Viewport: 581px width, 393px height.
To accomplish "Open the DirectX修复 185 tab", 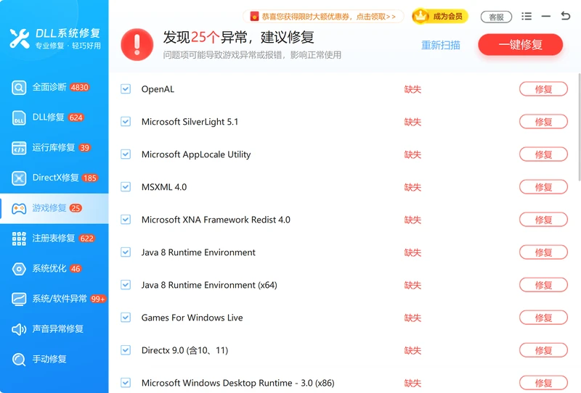I will tap(54, 178).
